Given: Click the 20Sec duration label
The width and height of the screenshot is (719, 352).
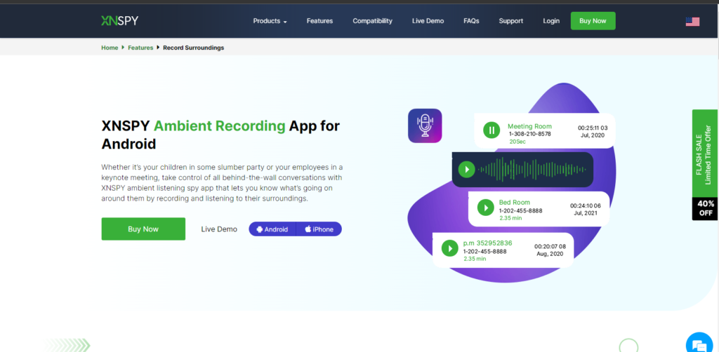Looking at the screenshot, I should pos(517,142).
